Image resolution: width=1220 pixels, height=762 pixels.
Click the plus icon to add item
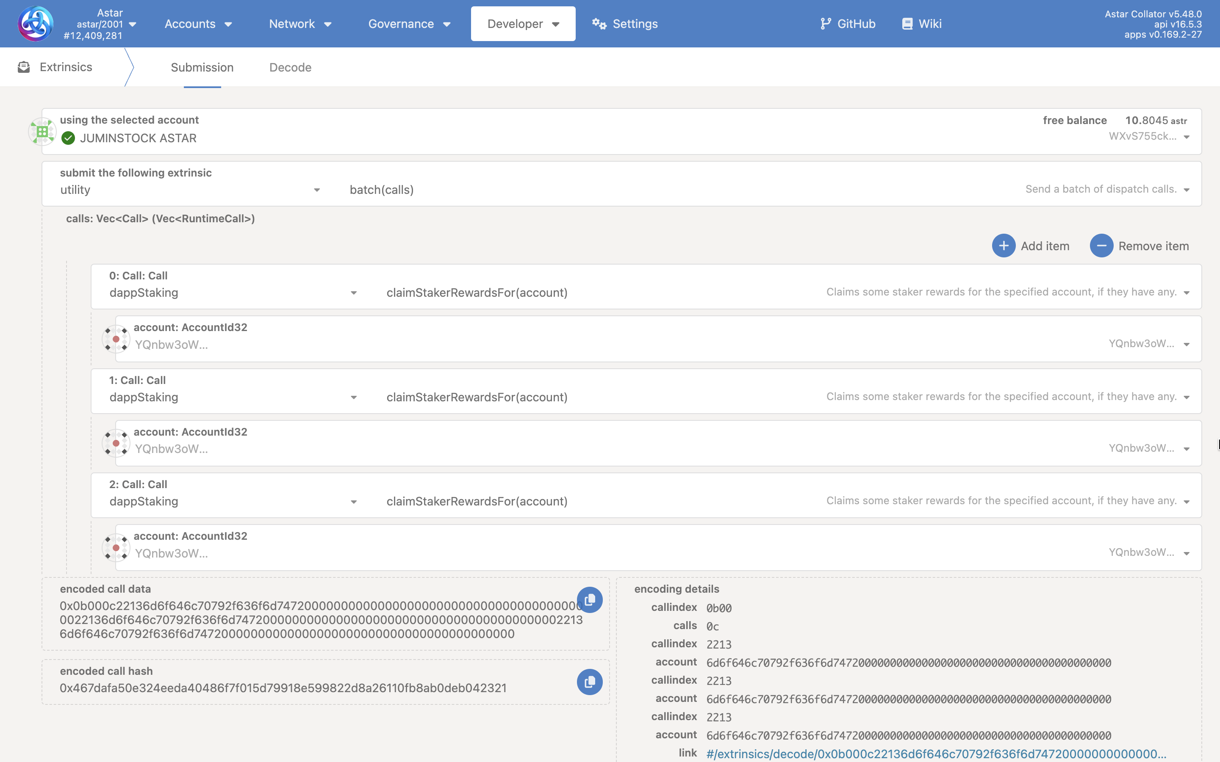pos(1003,246)
